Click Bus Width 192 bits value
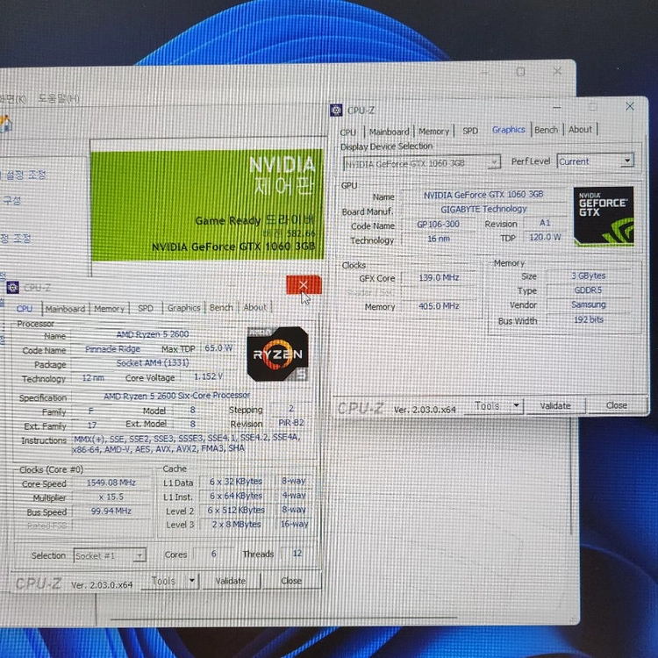This screenshot has width=658, height=658. tap(589, 319)
